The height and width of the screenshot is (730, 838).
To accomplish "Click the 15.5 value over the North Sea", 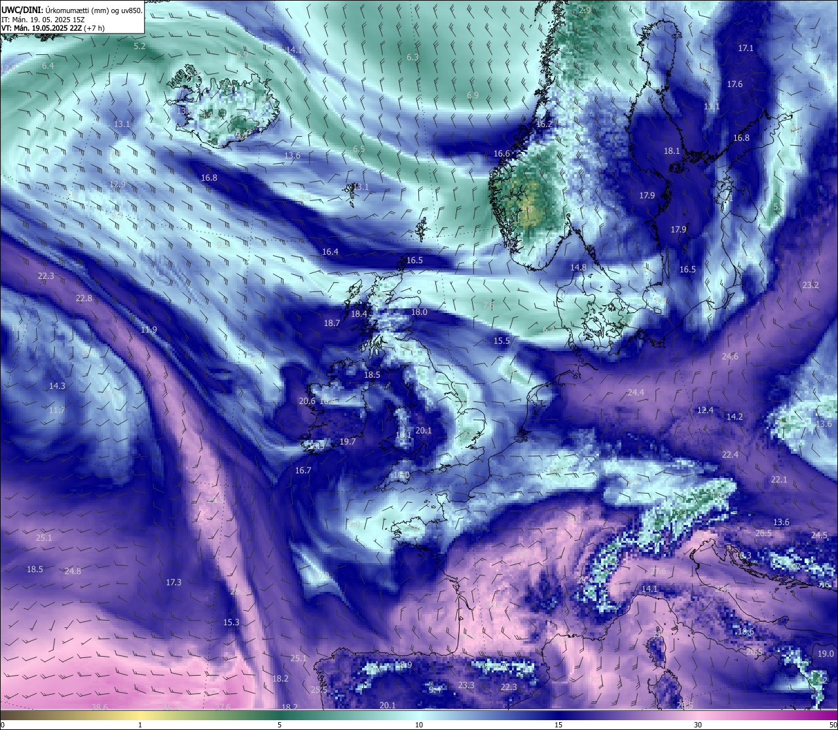I will [x=501, y=340].
